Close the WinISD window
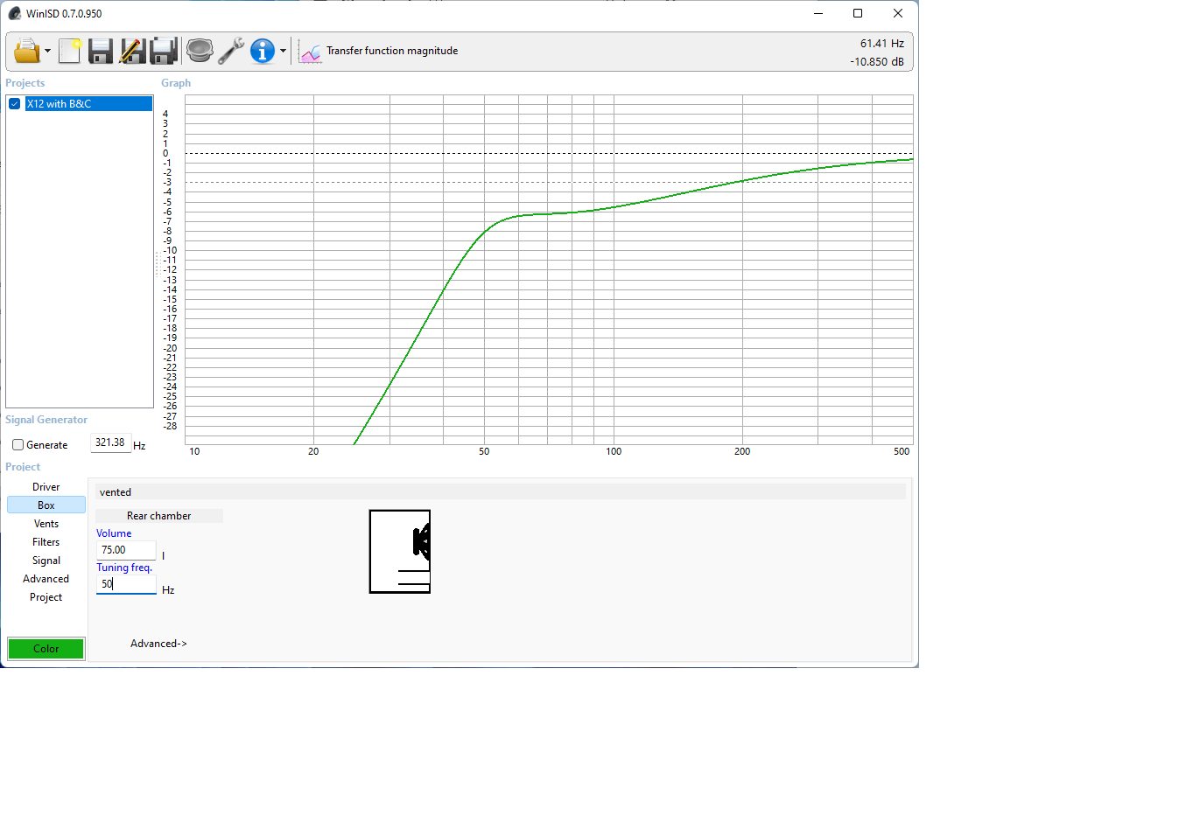Screen dimensions: 1193x822 pyautogui.click(x=898, y=13)
